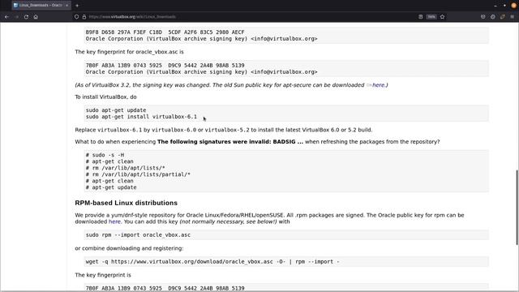Click the 'sudo apt-get install virtualbox-6.1' line
Image resolution: width=519 pixels, height=292 pixels.
coord(141,117)
